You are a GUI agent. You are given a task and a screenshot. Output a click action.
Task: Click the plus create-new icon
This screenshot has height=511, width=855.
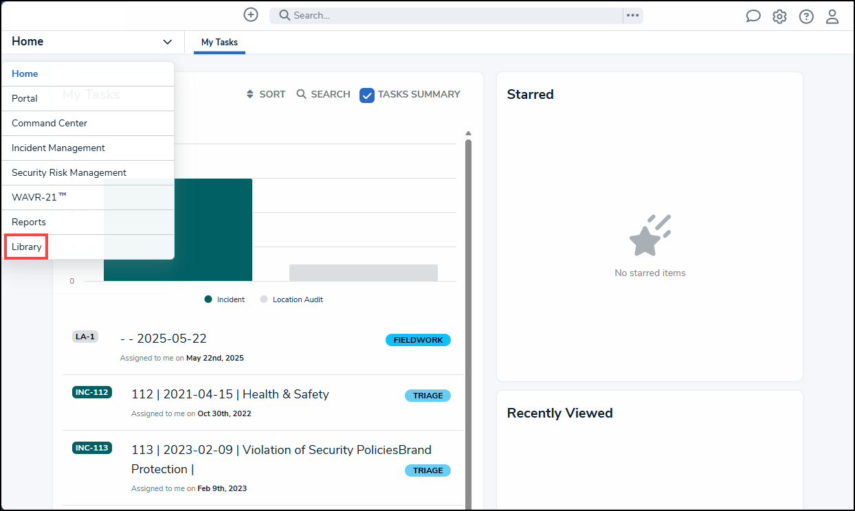tap(251, 14)
